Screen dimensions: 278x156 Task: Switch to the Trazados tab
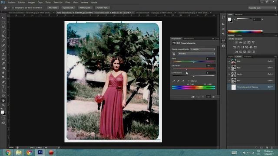pyautogui.click(x=248, y=57)
